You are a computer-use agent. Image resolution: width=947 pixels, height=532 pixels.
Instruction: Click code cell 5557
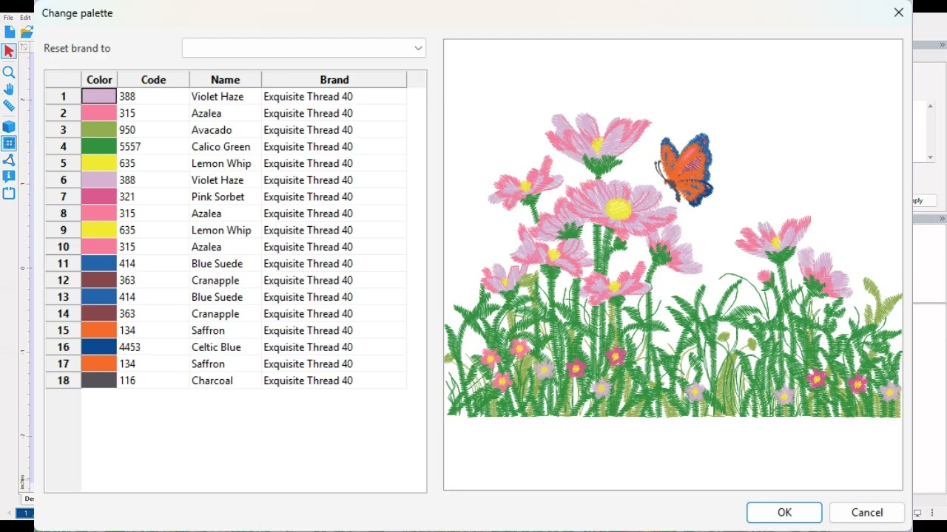click(x=153, y=146)
